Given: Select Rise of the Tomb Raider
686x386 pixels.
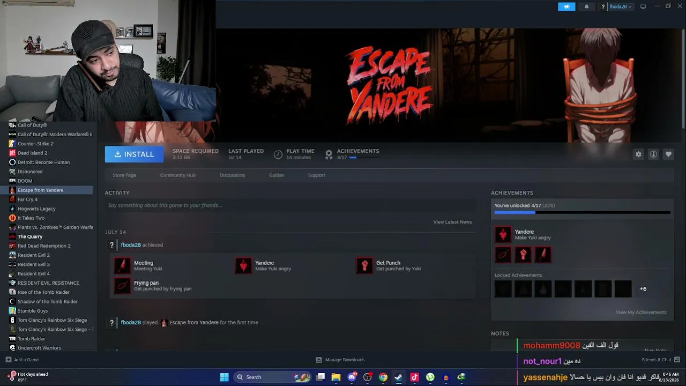Looking at the screenshot, I should coord(43,292).
